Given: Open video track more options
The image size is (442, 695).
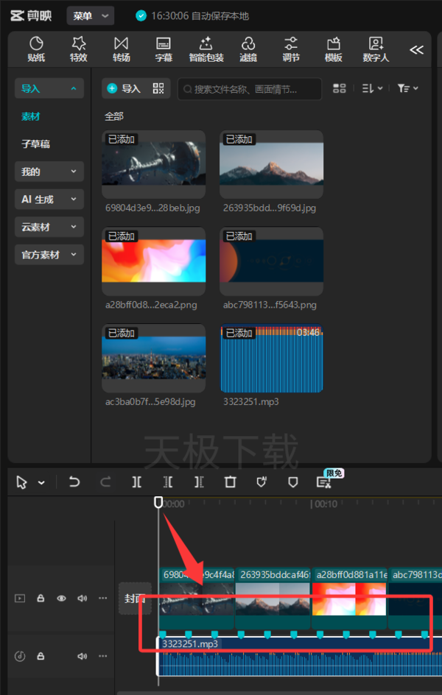Looking at the screenshot, I should click(103, 599).
